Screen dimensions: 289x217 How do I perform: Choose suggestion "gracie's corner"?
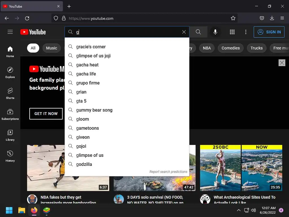tap(127, 47)
